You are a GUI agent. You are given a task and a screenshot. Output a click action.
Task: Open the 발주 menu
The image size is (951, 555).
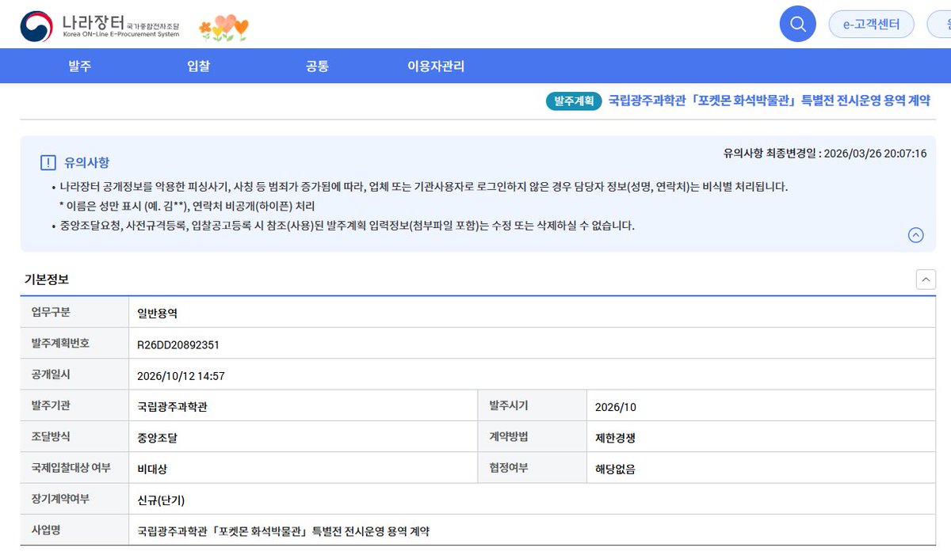click(80, 67)
